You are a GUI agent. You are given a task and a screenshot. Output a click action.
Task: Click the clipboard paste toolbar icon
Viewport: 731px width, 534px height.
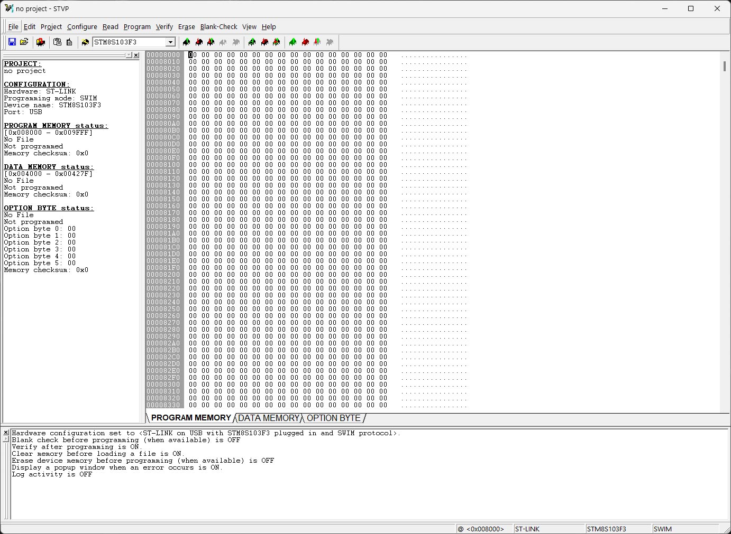click(58, 42)
